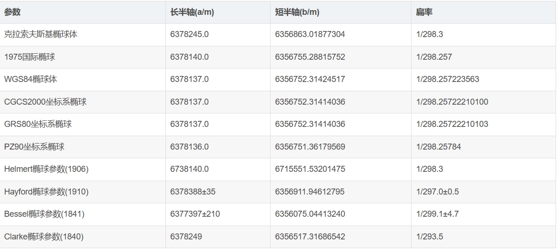557x251 pixels.
Task: Click the 短半轴(b/m) column header
Action: pyautogui.click(x=297, y=13)
